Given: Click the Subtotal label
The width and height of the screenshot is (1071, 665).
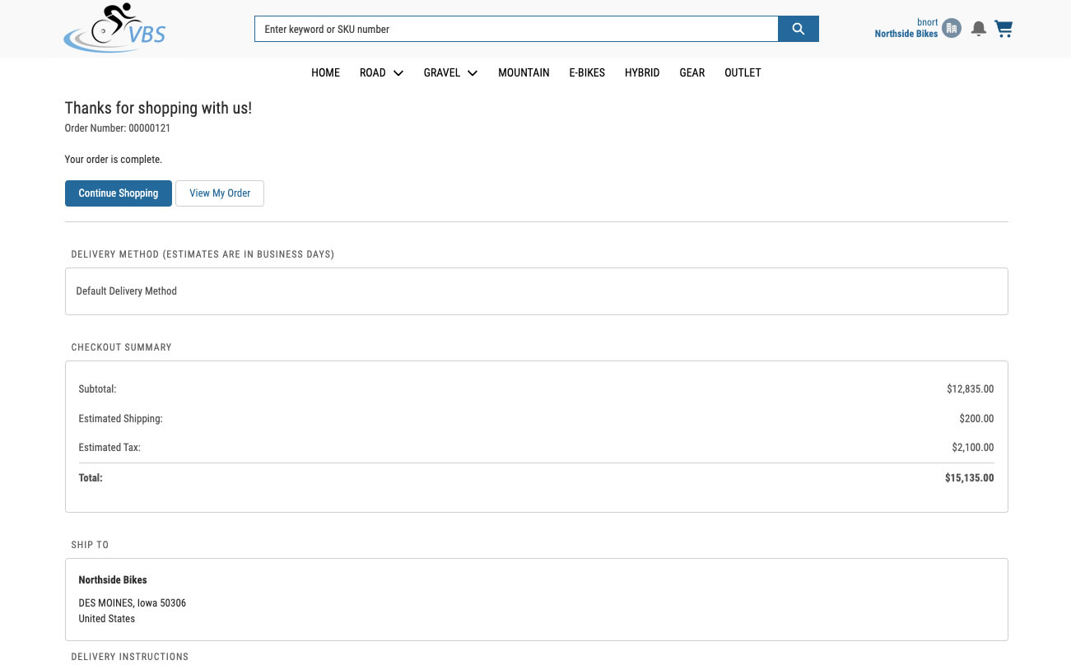Looking at the screenshot, I should point(98,389).
